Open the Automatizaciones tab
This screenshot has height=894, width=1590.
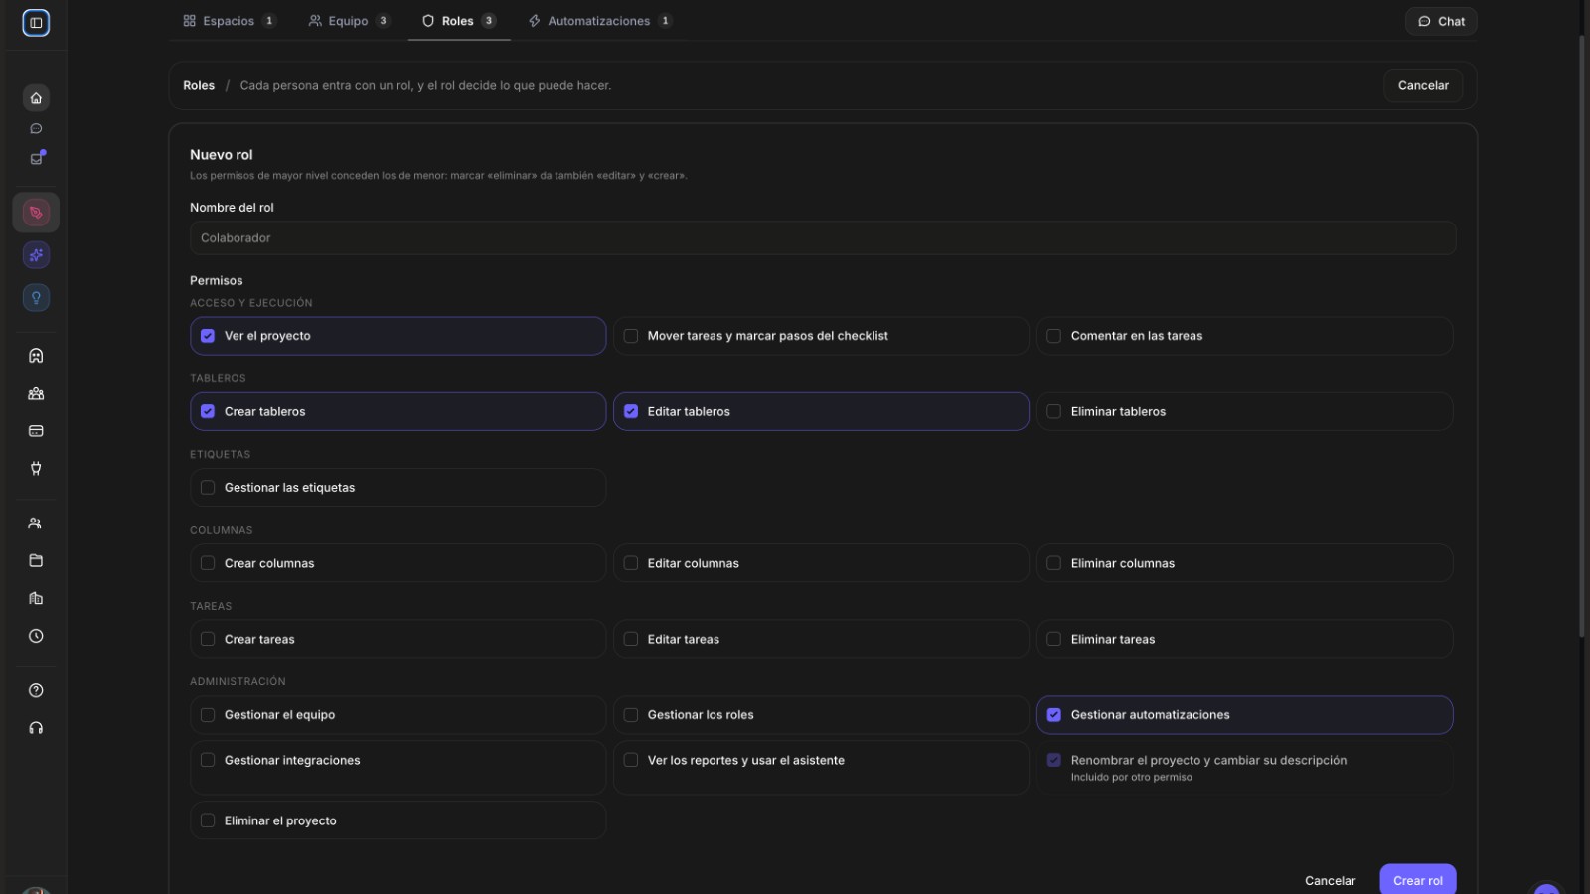600,21
